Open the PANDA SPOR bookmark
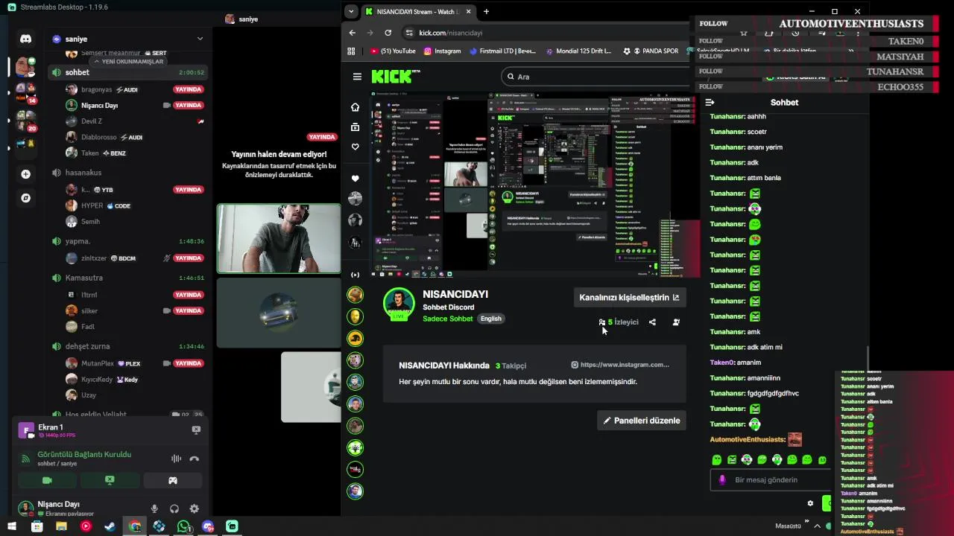954x536 pixels. pos(651,51)
